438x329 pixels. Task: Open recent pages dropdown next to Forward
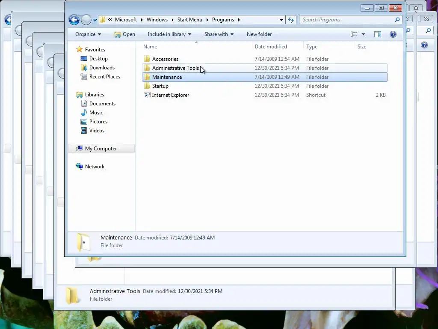(x=95, y=20)
